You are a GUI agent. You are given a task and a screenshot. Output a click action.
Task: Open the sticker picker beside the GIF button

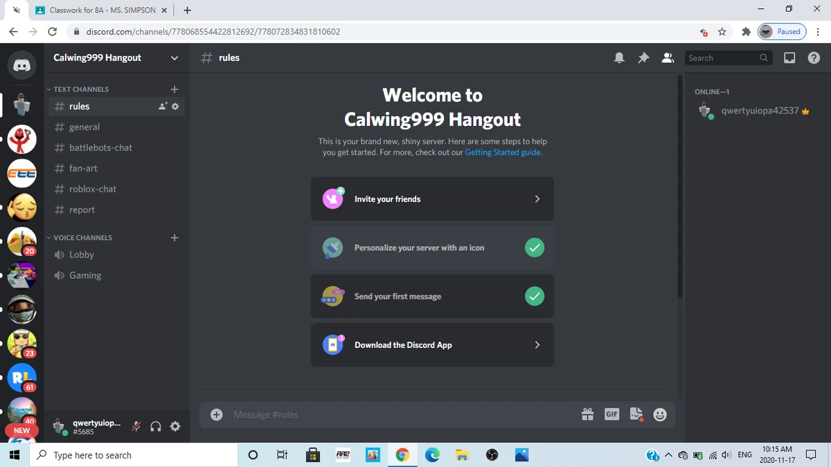(x=636, y=414)
